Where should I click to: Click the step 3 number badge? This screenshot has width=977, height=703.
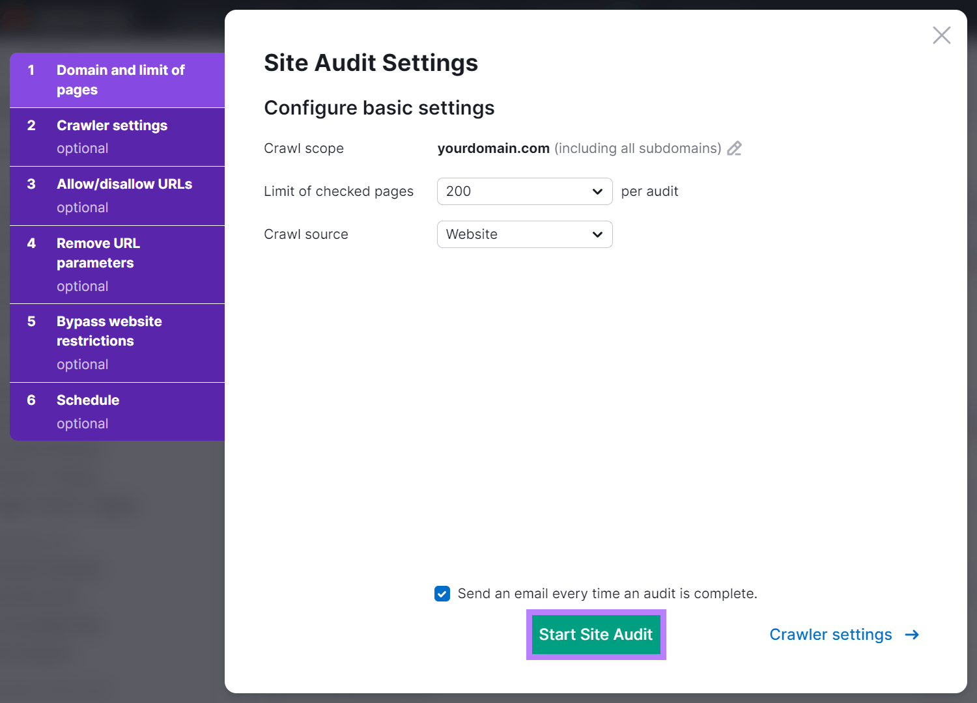coord(31,184)
